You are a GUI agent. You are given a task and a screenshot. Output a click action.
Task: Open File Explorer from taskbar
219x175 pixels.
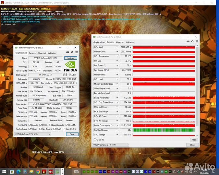coord(31,171)
